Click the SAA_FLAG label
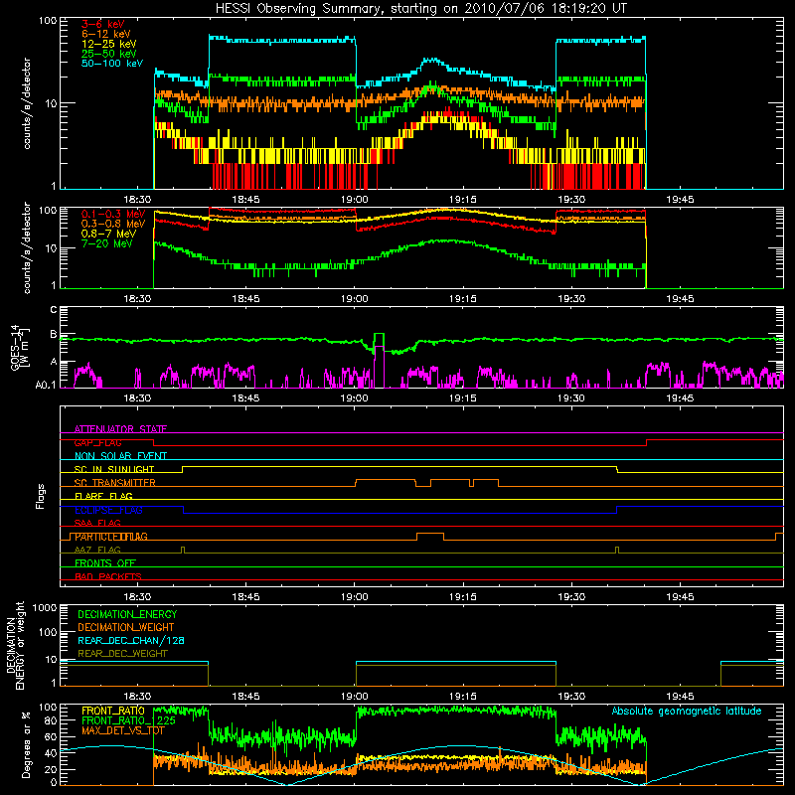This screenshot has height=795, width=795. [97, 523]
